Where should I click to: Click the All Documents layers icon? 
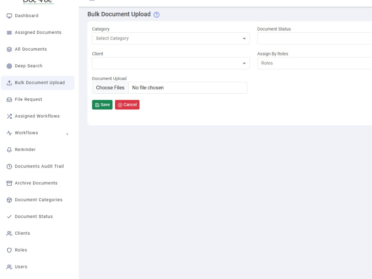[x=9, y=49]
